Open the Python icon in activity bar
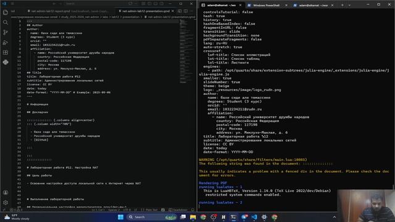This screenshot has height=222, width=395. 6,62
